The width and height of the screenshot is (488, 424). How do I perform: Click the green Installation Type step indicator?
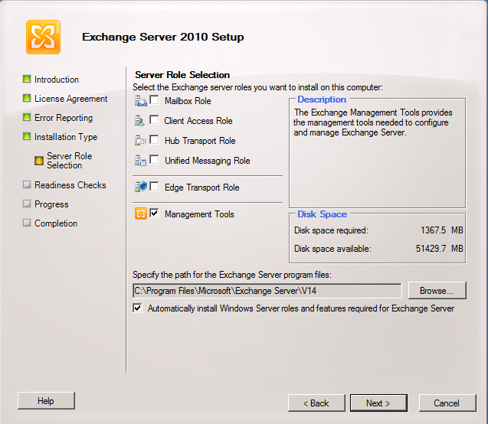(x=27, y=136)
